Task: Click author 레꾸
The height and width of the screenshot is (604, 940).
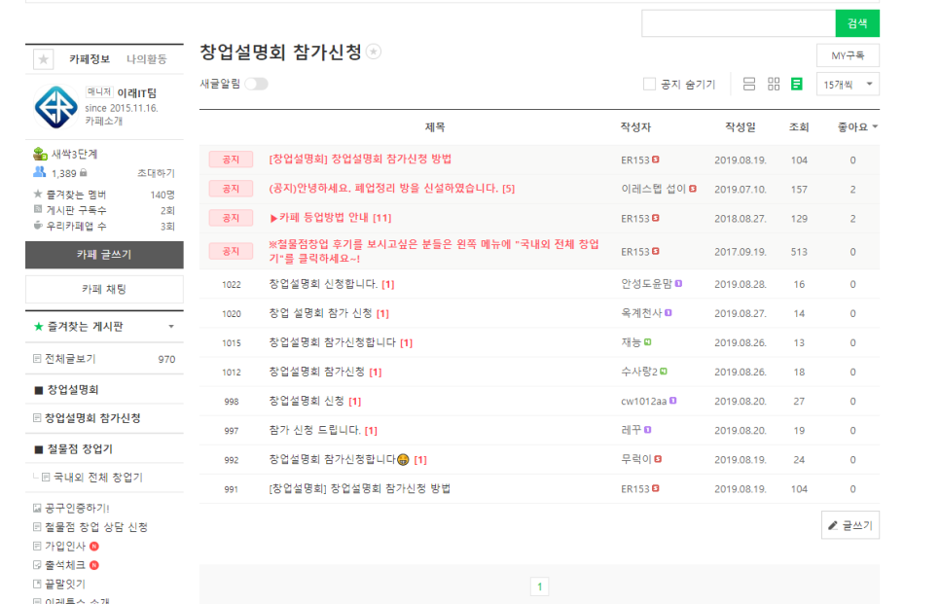Action: tap(632, 430)
